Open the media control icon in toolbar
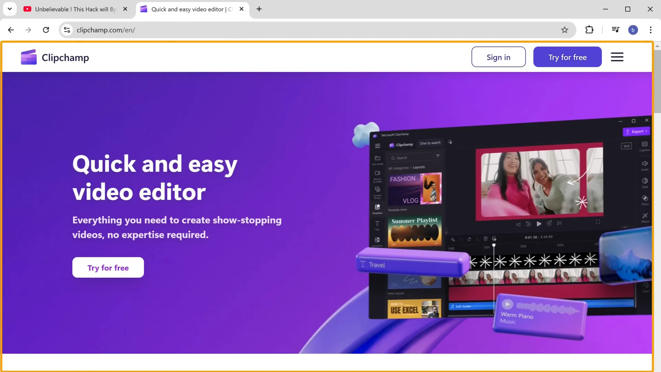The height and width of the screenshot is (372, 661). (x=616, y=30)
